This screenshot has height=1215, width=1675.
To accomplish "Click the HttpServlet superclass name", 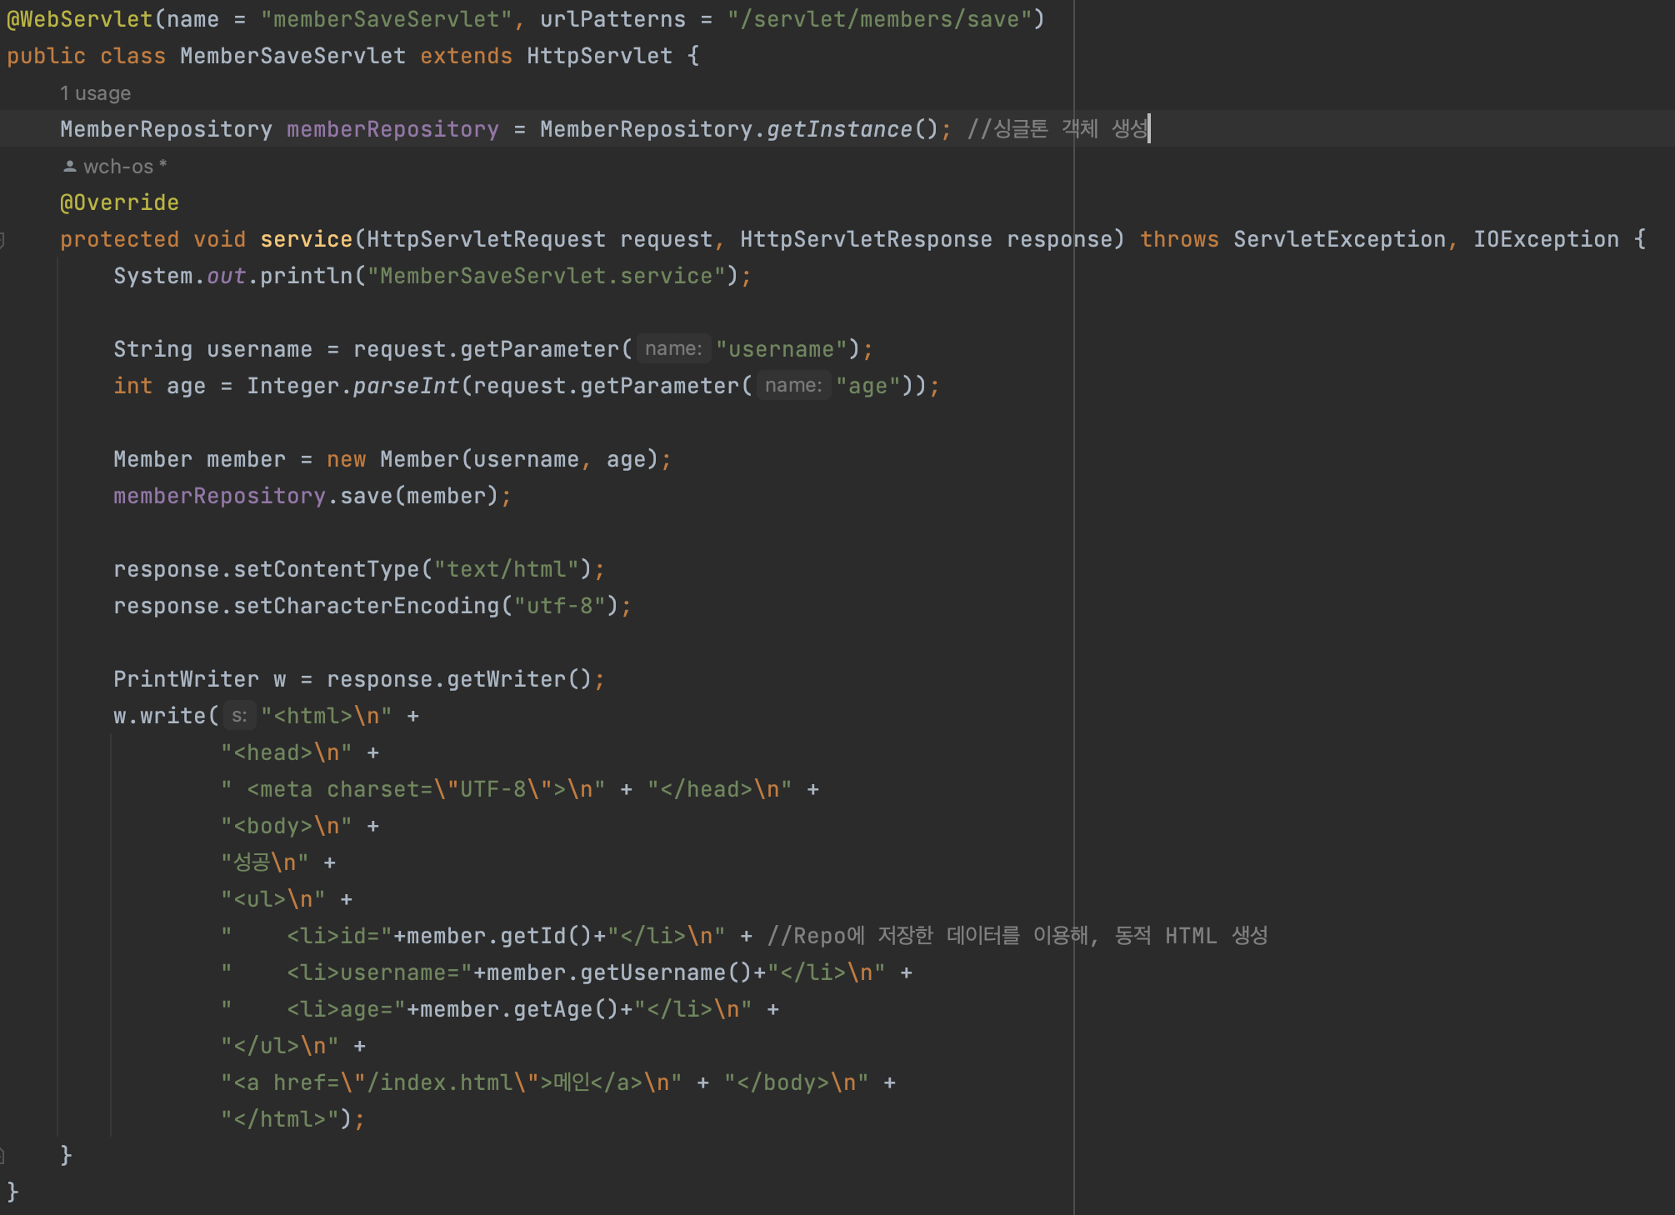I will 599,56.
